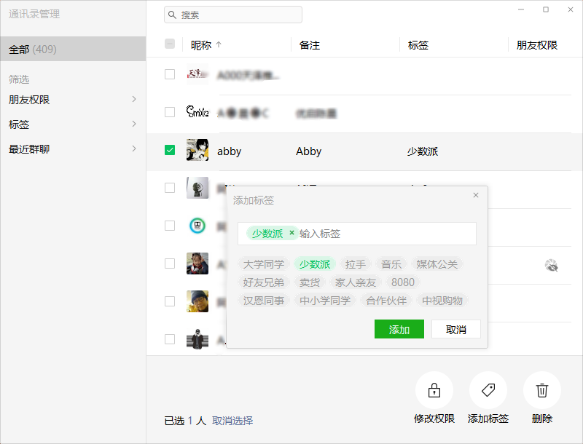Expand the 朋友权限 filter

pos(73,100)
